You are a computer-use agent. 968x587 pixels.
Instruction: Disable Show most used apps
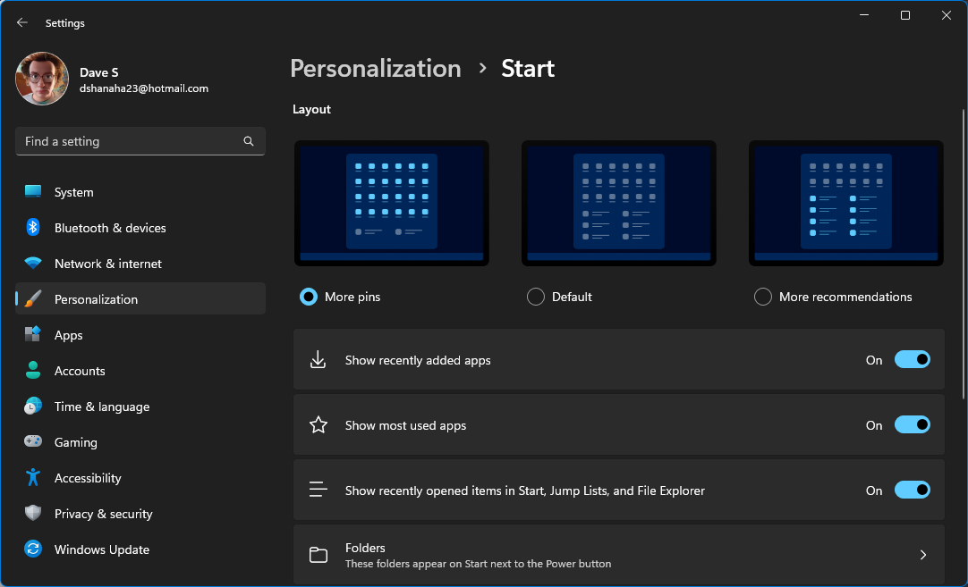tap(912, 424)
